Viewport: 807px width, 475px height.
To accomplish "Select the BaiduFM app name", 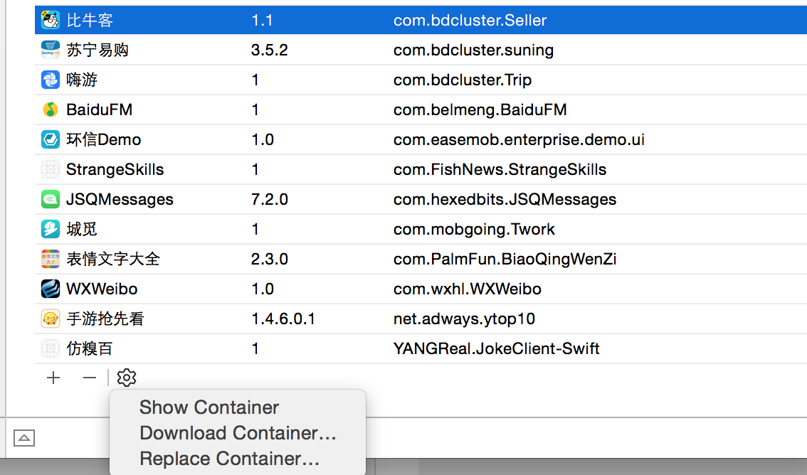I will pos(100,110).
